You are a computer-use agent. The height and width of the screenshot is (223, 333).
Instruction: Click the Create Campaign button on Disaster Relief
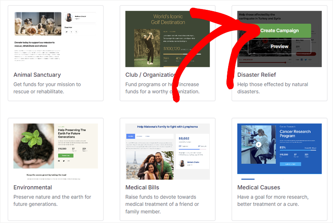[x=279, y=30]
